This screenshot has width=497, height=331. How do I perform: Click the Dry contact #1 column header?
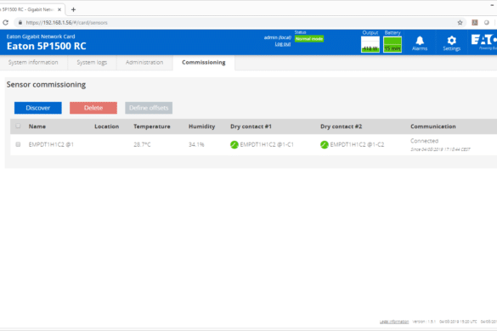point(251,126)
